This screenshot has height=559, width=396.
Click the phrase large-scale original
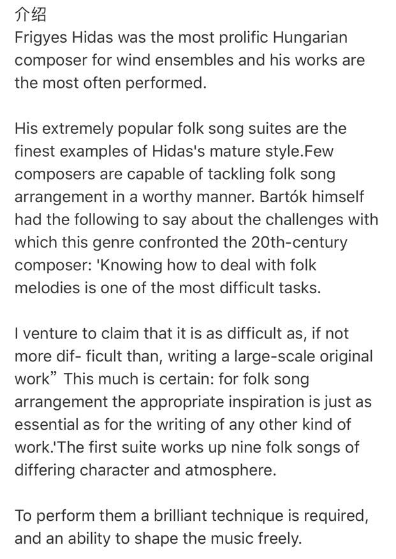(304, 356)
